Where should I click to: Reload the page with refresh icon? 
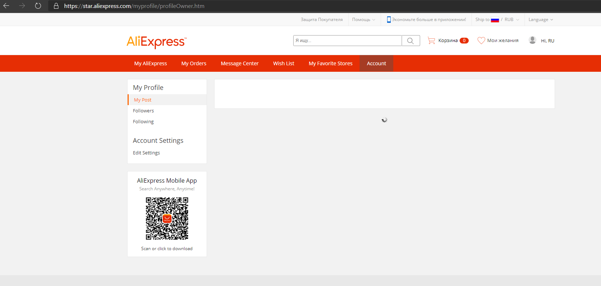(38, 6)
